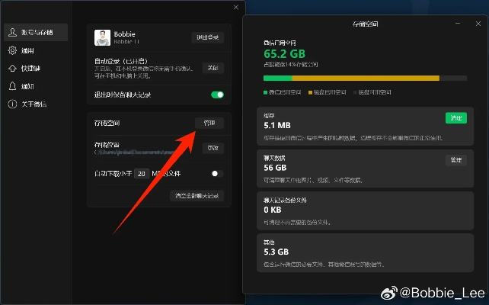Screen dimensions: 489x305
Task: Click the storage usage progress bar
Action: [365, 78]
